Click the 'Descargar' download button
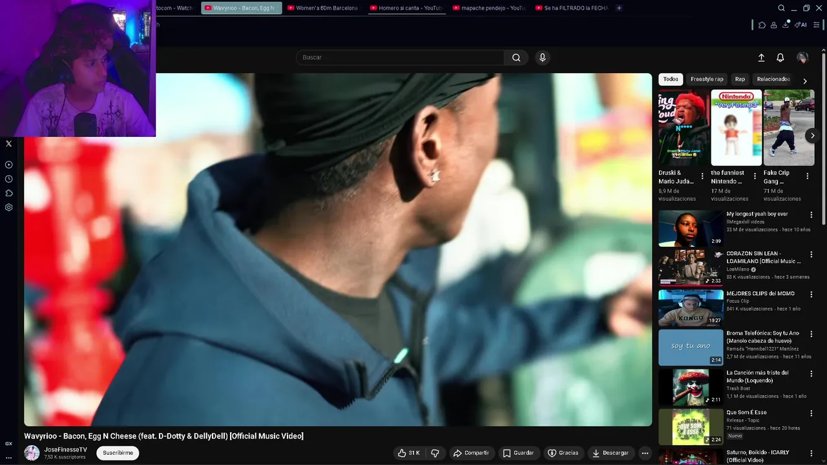The image size is (827, 465). coord(611,453)
